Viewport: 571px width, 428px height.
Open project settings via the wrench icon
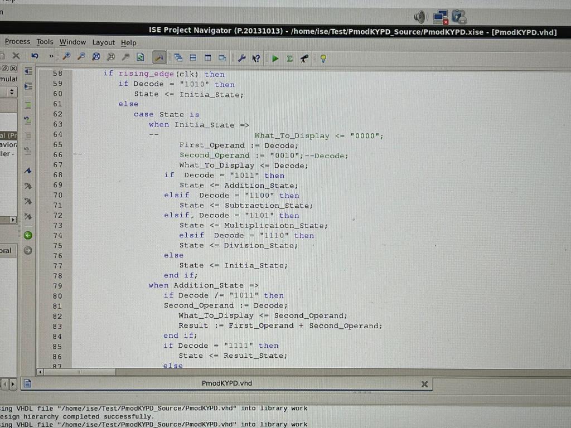[x=241, y=58]
